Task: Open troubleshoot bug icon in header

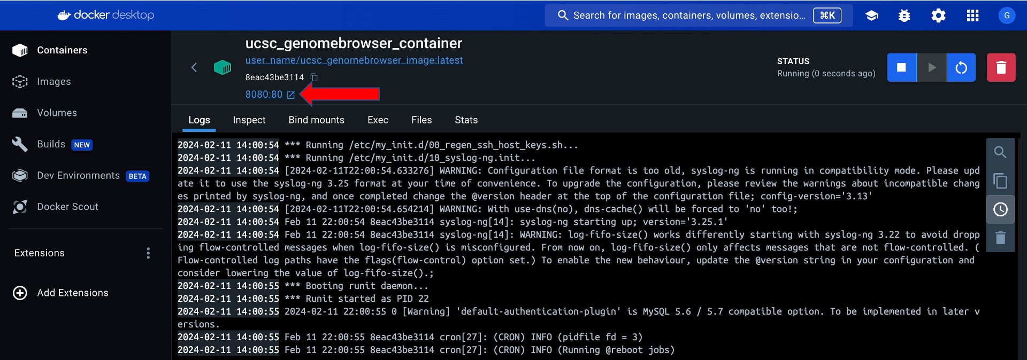Action: 904,15
